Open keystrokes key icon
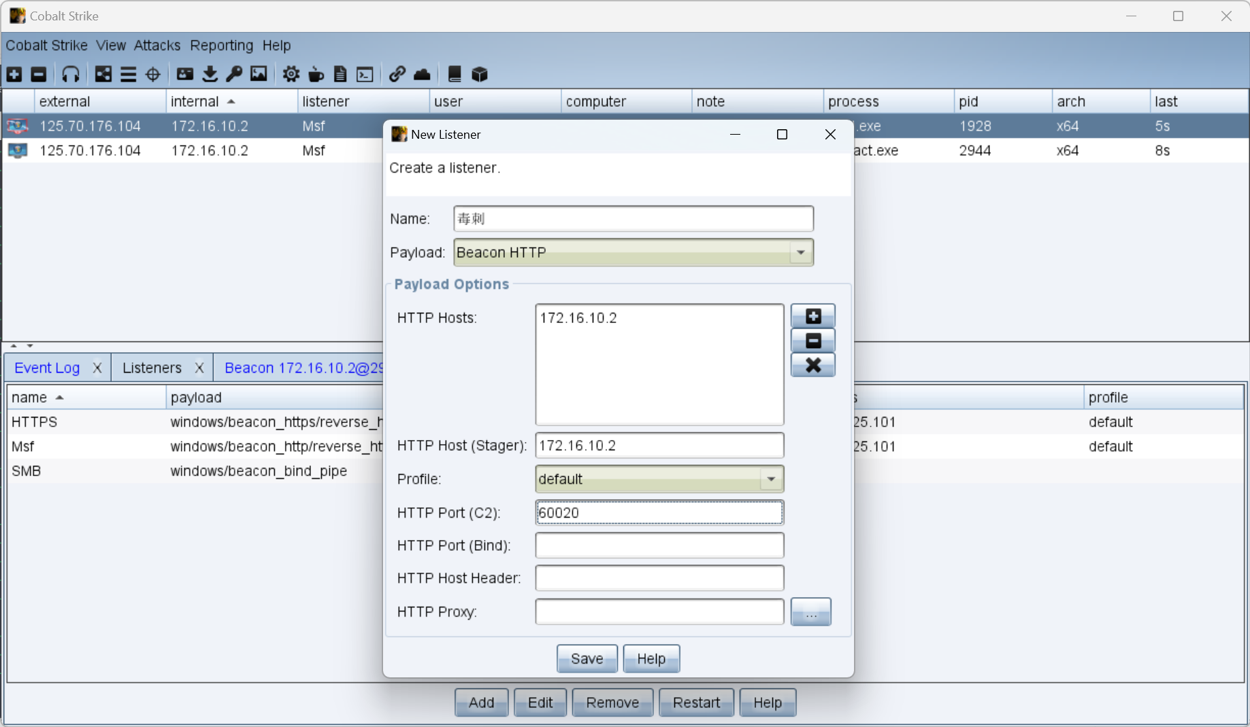This screenshot has height=727, width=1250. click(x=234, y=74)
